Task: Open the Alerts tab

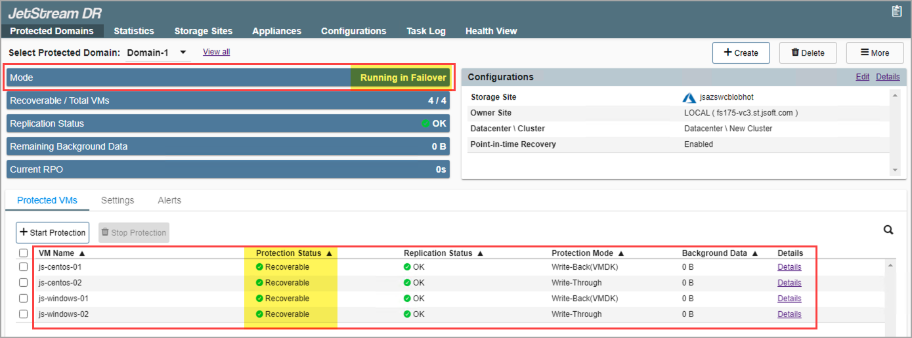Action: tap(169, 200)
